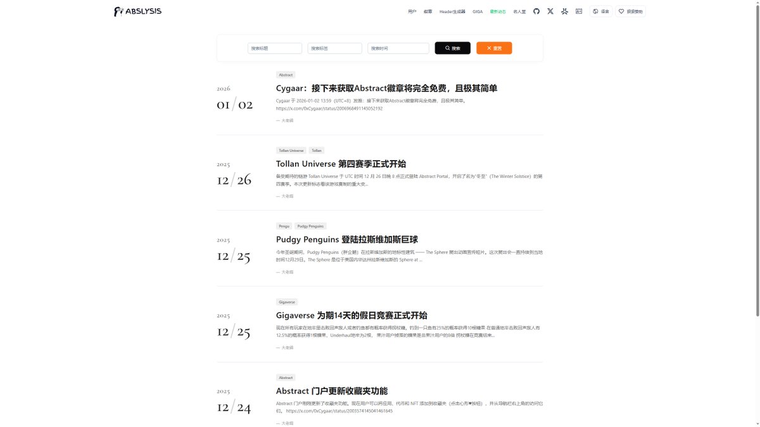Click the ABSLYSIS logo
760x427 pixels.
(137, 11)
